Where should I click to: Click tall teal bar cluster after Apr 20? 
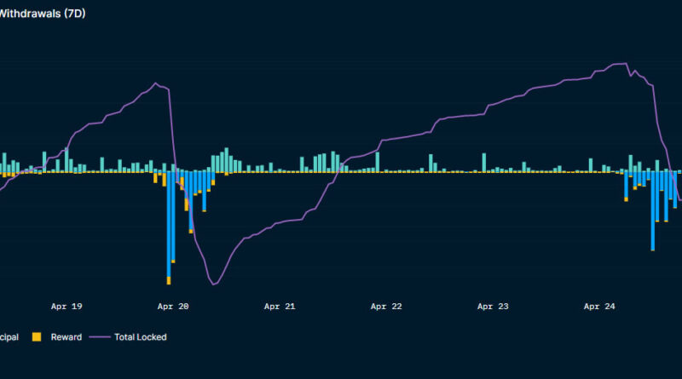225,160
